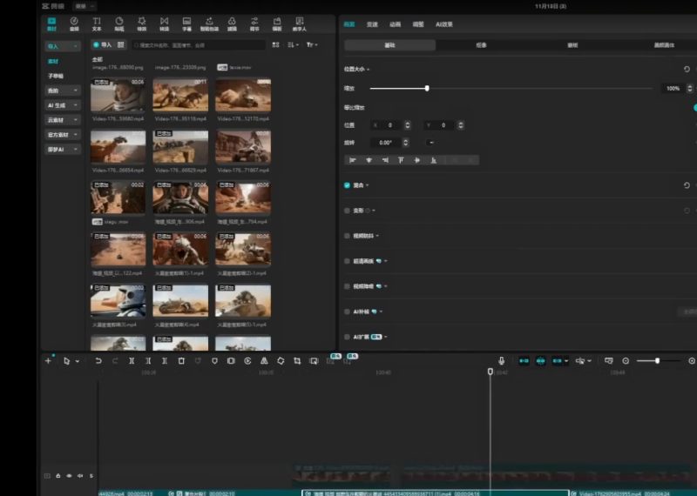Viewport: 697px width, 496px height.
Task: Click the Split clip tool in timeline toolbar
Action: pyautogui.click(x=132, y=361)
